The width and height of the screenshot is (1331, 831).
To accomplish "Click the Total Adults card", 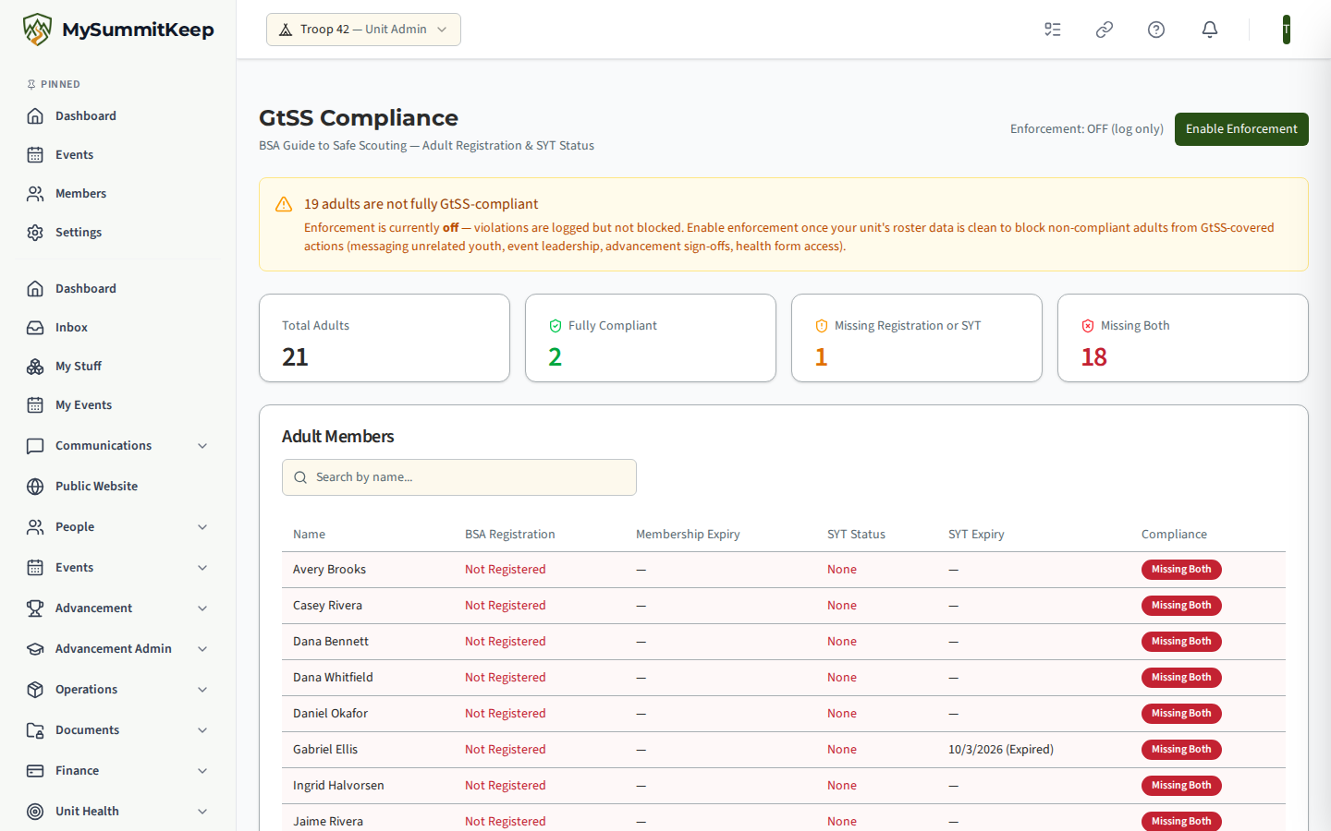I will click(385, 338).
